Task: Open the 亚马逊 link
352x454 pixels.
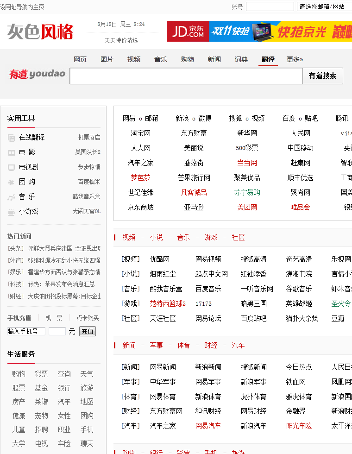Action: point(194,208)
